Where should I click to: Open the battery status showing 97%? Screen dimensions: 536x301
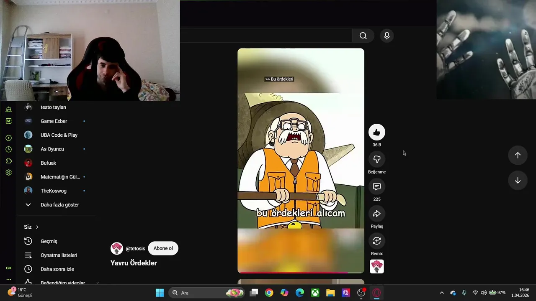point(497,293)
